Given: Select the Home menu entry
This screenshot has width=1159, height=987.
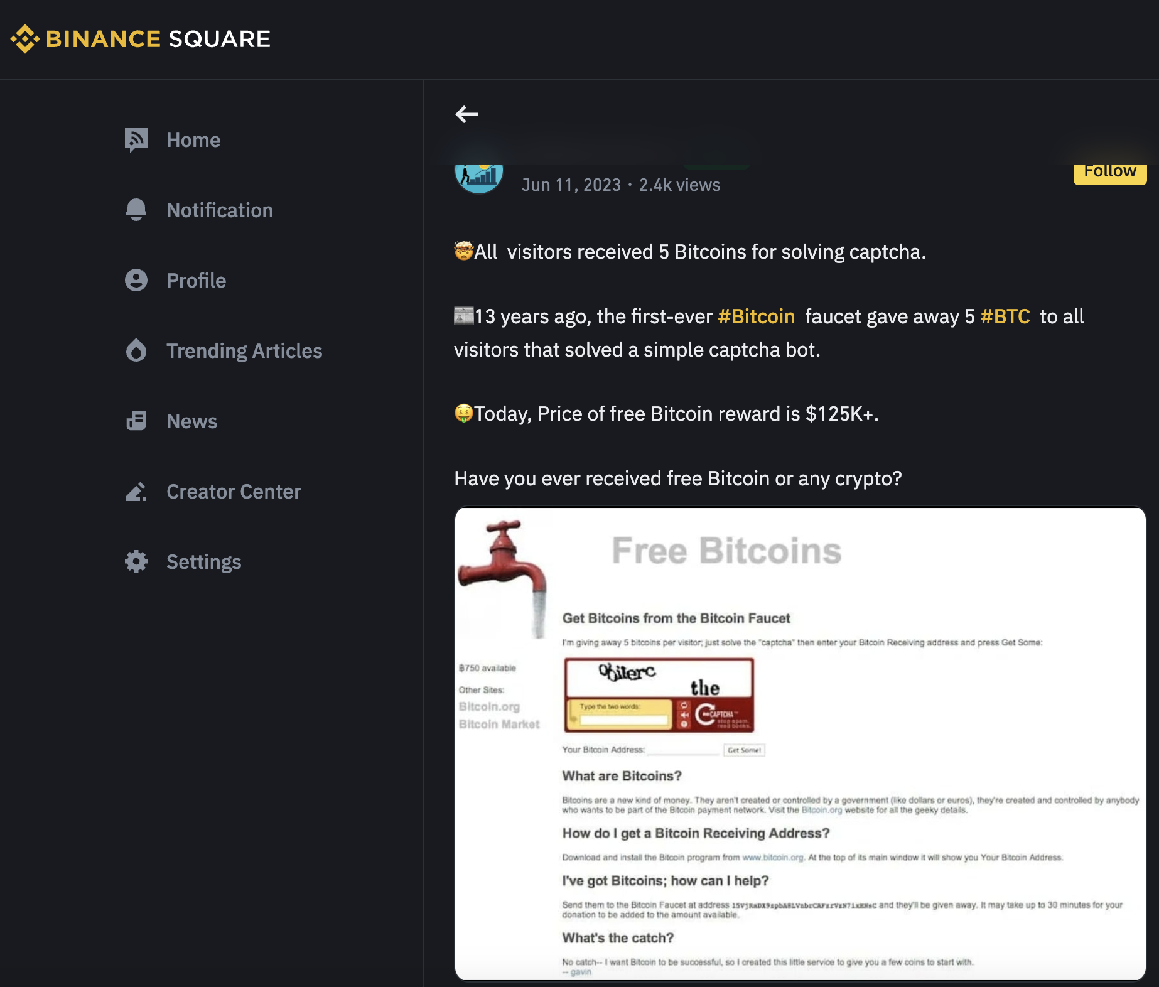Looking at the screenshot, I should [193, 139].
